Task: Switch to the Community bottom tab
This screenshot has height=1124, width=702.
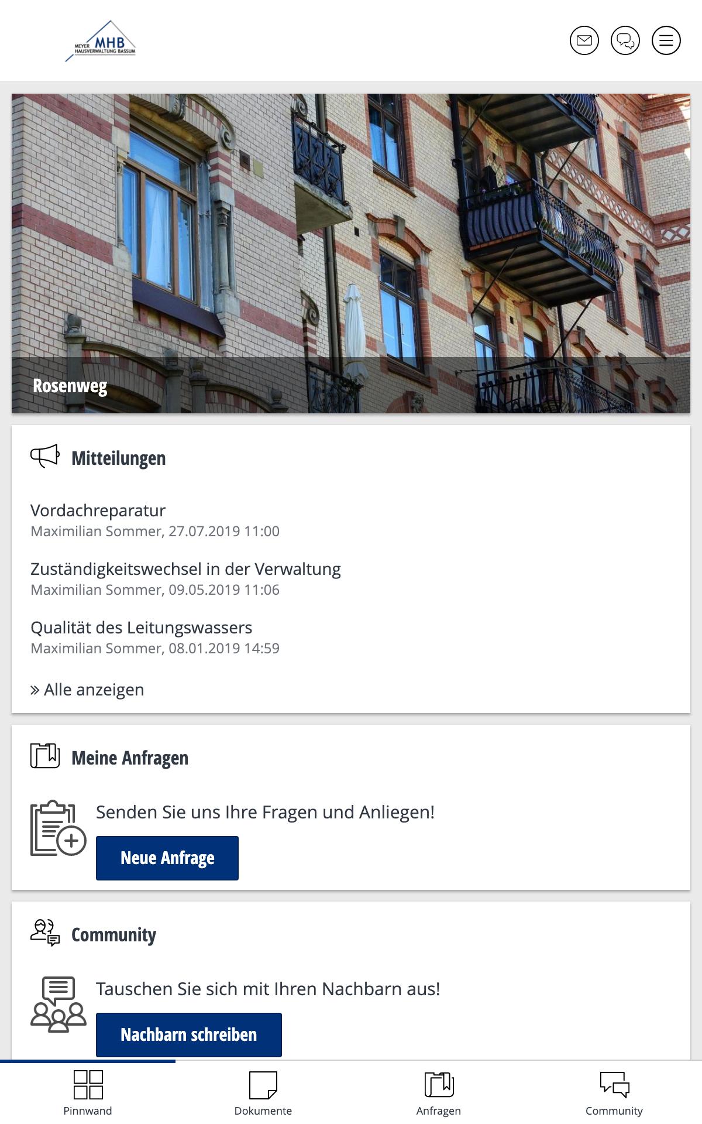Action: click(x=614, y=1092)
